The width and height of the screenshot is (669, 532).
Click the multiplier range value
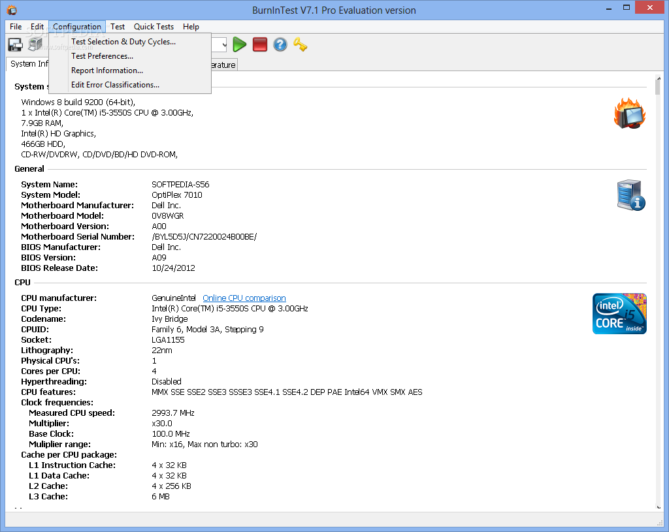pyautogui.click(x=204, y=444)
